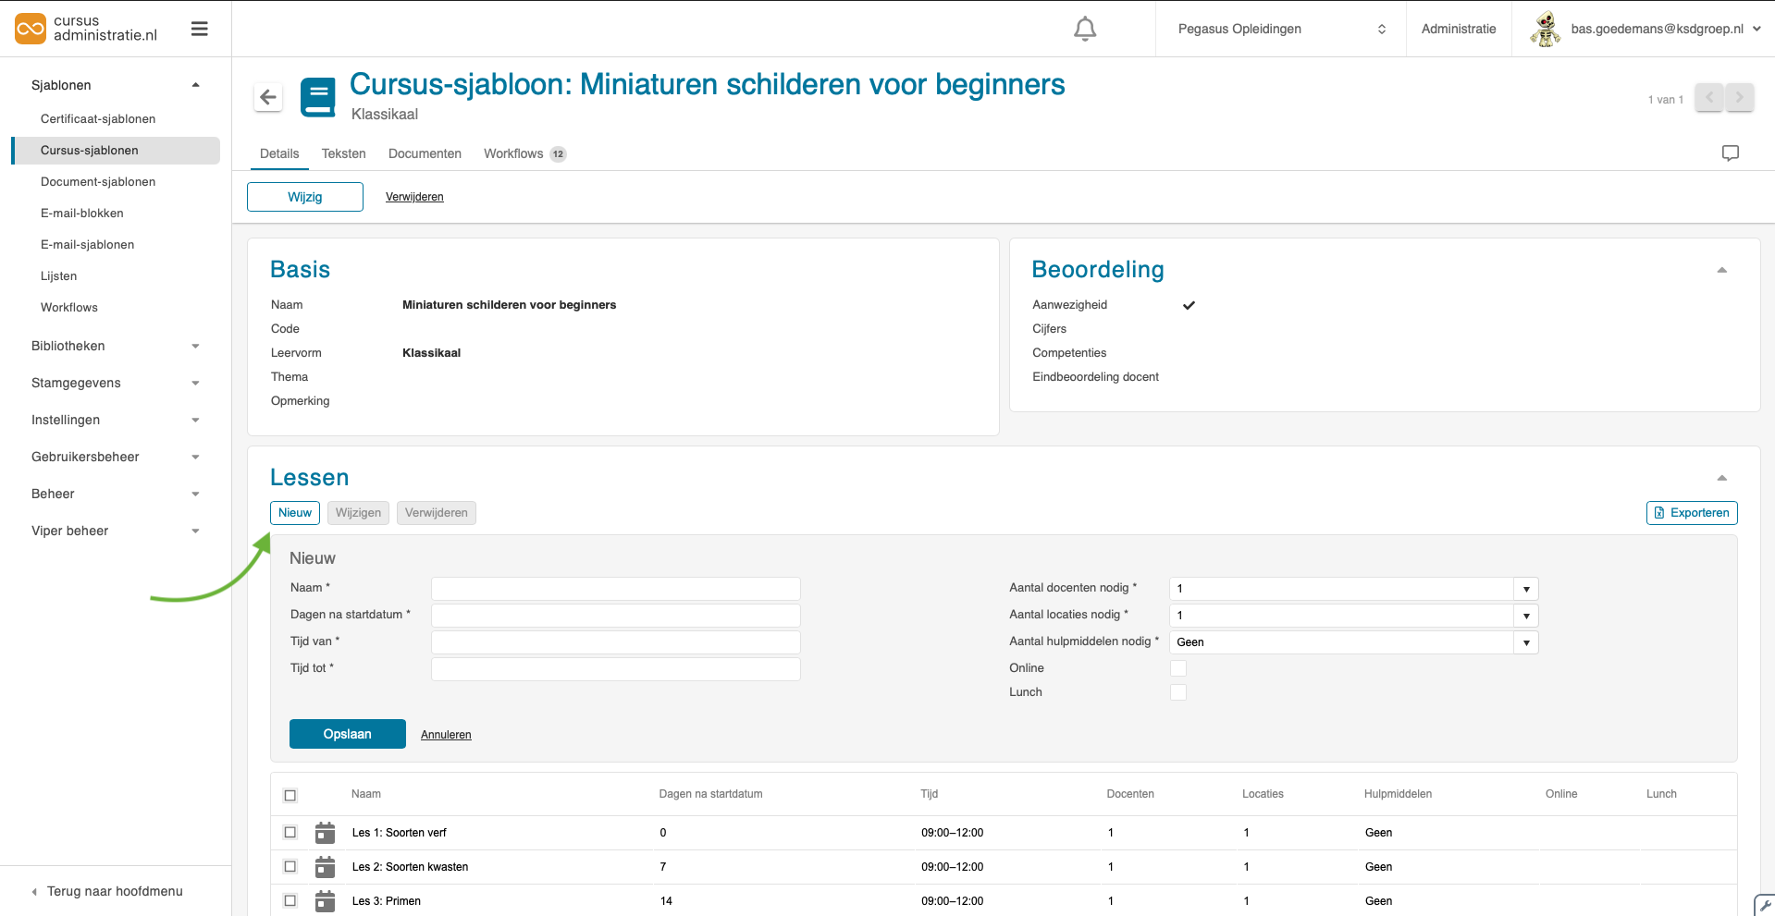Click the calendar icon for Les 1: Soorten verf
1775x916 pixels.
(x=324, y=832)
